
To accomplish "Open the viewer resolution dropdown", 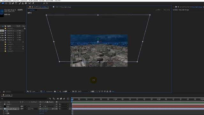I will coord(67,91).
